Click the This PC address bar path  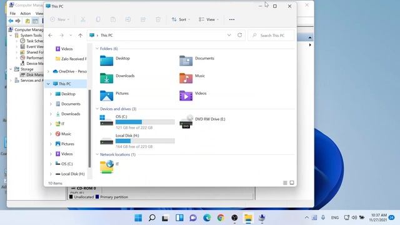coord(107,36)
